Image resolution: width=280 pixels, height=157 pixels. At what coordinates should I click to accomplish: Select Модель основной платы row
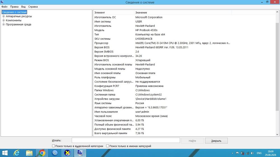[162, 69]
